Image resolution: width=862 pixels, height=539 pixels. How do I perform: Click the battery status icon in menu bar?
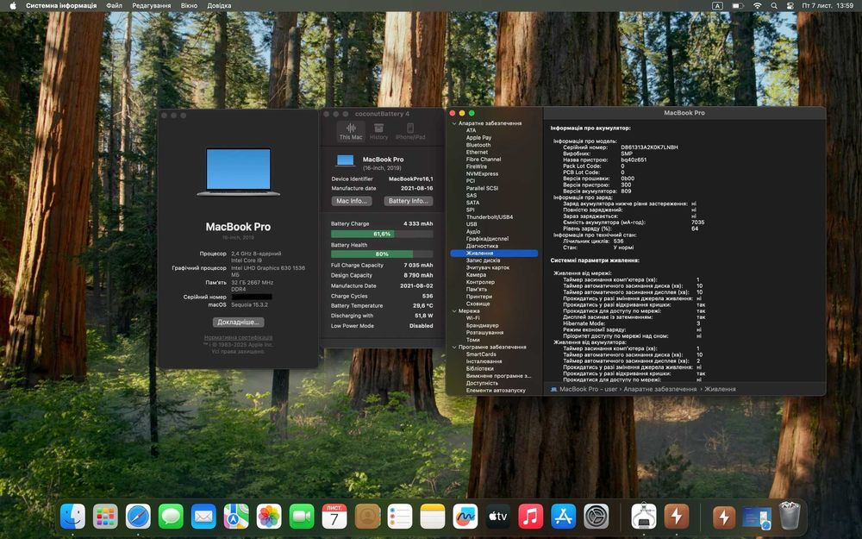click(x=738, y=5)
